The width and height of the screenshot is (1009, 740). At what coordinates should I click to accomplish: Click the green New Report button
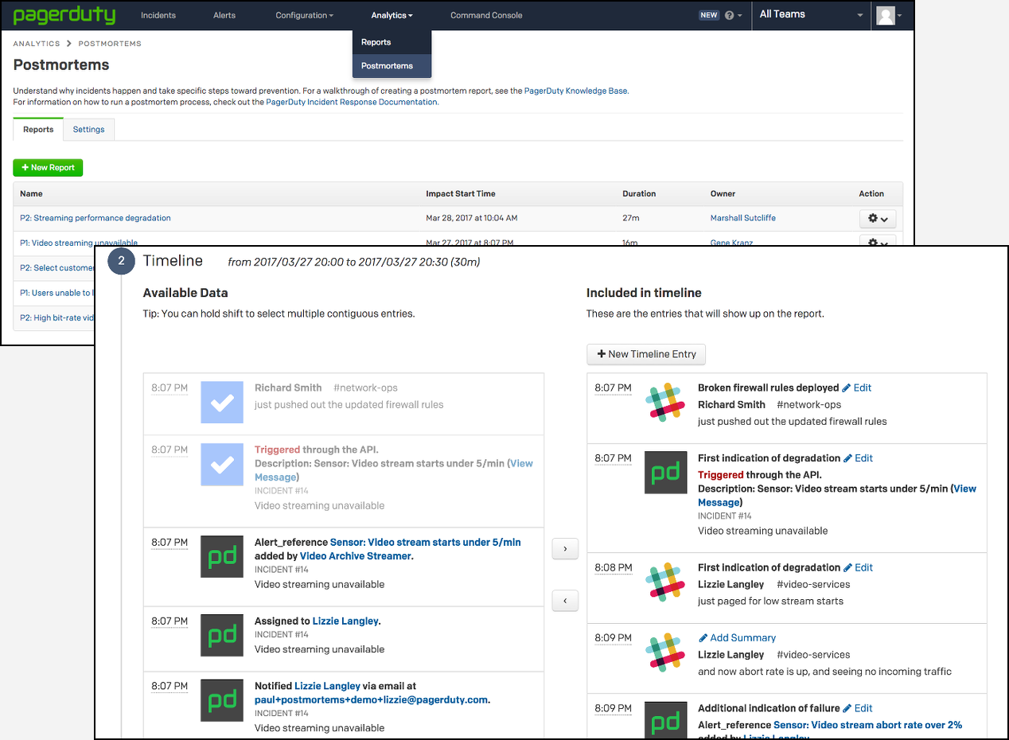click(48, 167)
